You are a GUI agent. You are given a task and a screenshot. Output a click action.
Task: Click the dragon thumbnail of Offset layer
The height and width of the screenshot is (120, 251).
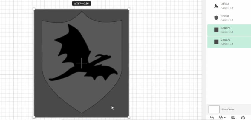pos(216,6)
